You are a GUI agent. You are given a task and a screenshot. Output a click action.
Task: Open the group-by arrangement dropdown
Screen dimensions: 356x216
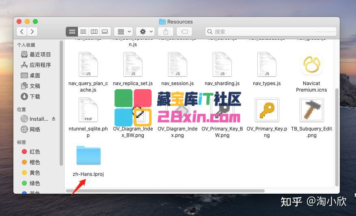coord(124,32)
